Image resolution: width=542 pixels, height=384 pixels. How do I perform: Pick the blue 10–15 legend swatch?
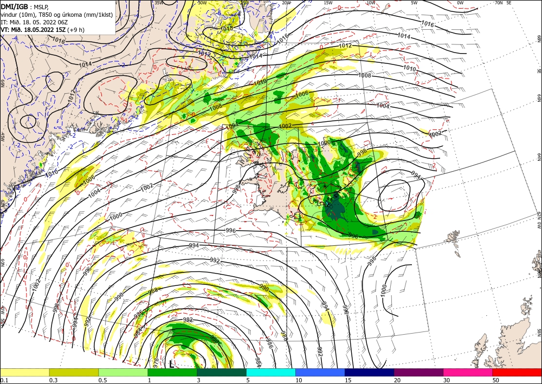[x=320, y=372]
